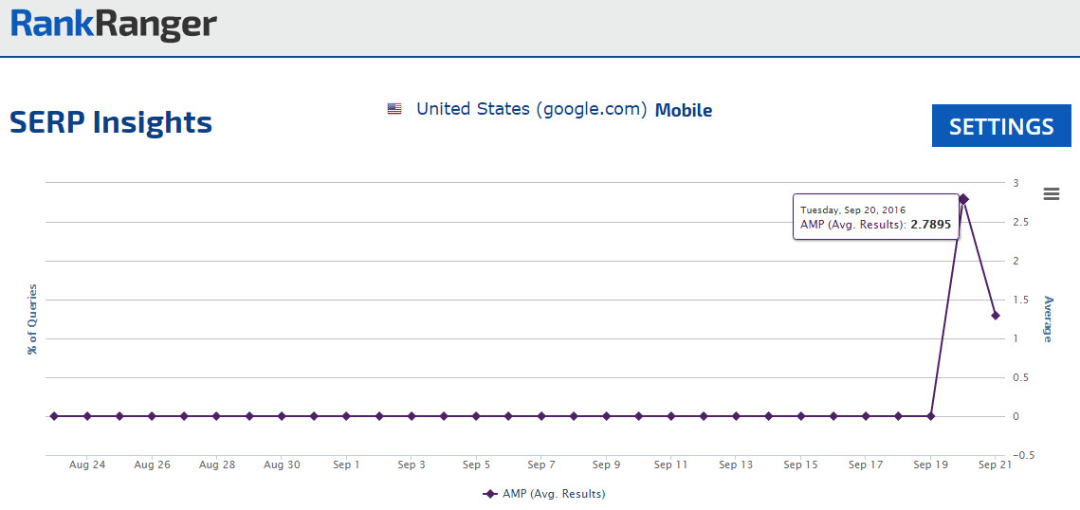This screenshot has width=1080, height=510.
Task: Select the Sep 21 data point
Action: click(x=996, y=315)
